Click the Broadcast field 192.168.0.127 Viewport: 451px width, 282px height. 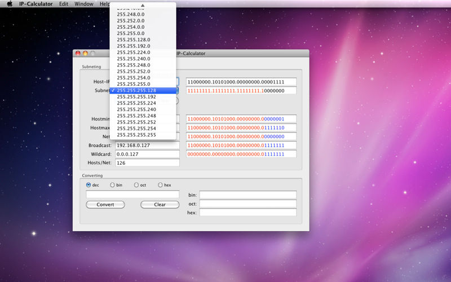click(x=147, y=146)
